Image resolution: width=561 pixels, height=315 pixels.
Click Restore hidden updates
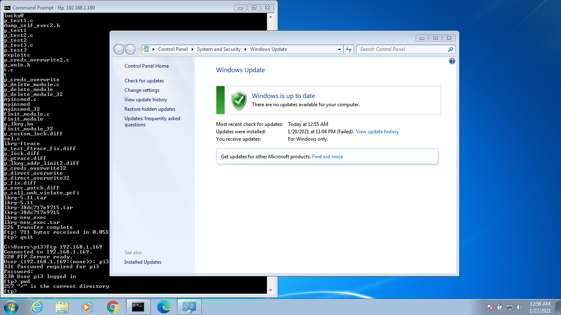pyautogui.click(x=150, y=109)
